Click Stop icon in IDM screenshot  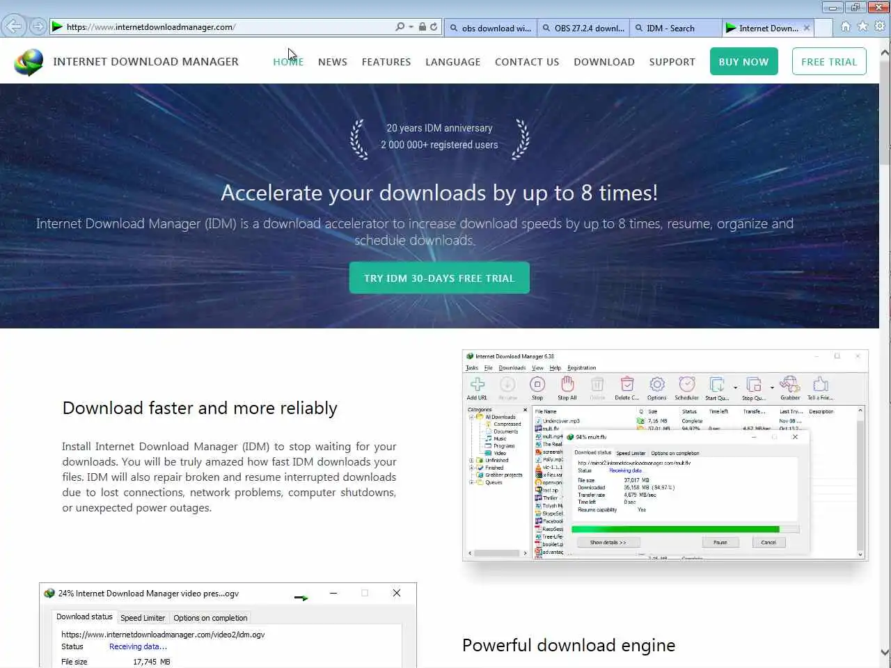point(537,384)
